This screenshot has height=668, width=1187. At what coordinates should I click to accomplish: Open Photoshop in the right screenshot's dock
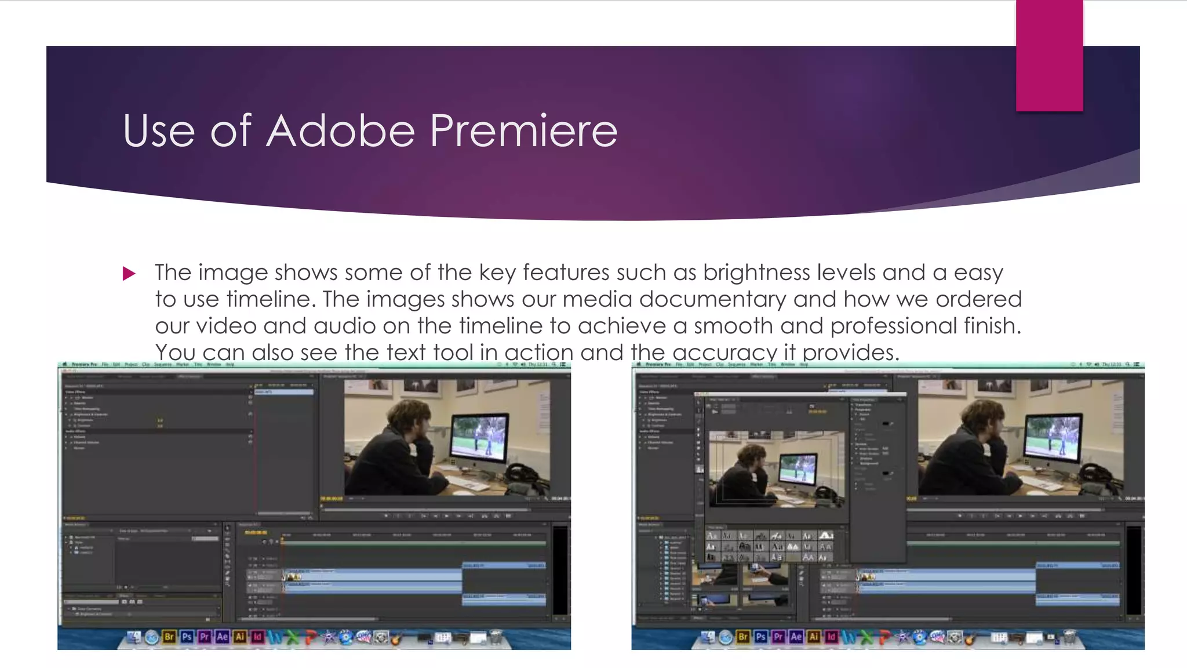point(761,637)
